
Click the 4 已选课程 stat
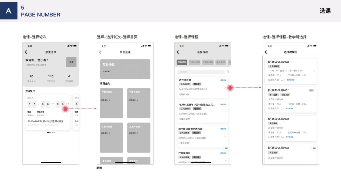point(69,79)
